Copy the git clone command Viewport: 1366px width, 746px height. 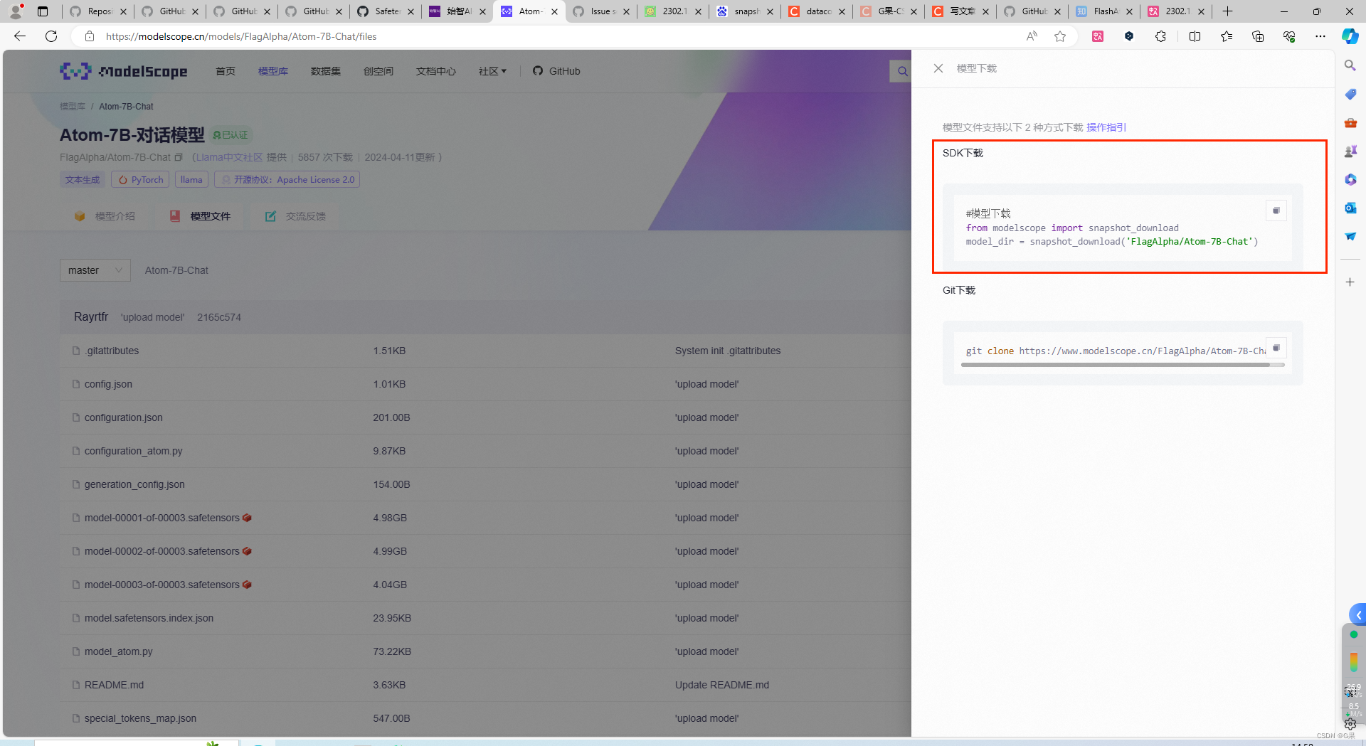[x=1276, y=348]
